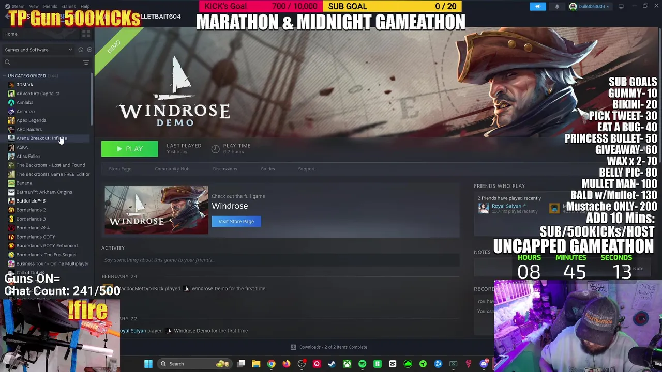Select The Backroom - Lost and Found
This screenshot has width=662, height=372.
(51, 165)
